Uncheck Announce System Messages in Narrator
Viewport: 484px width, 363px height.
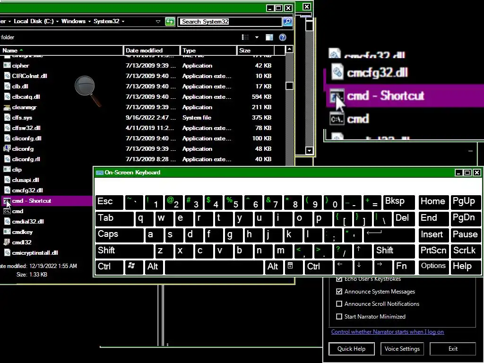point(339,291)
